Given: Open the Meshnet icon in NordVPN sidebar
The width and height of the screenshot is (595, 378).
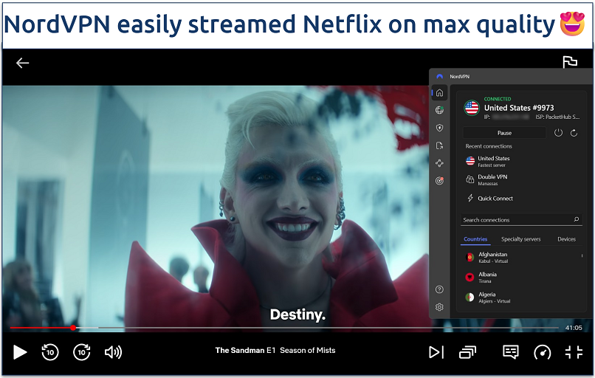Looking at the screenshot, I should pyautogui.click(x=440, y=163).
